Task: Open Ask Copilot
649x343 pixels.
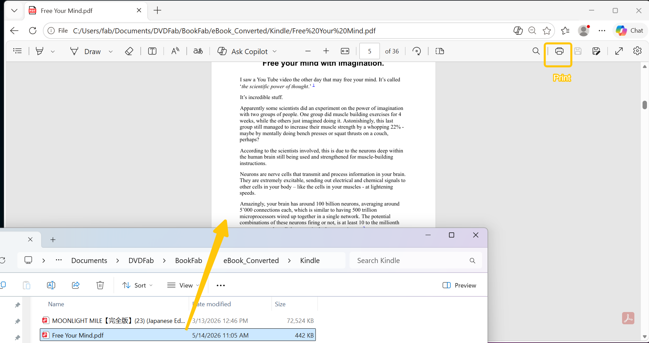Action: (x=243, y=51)
